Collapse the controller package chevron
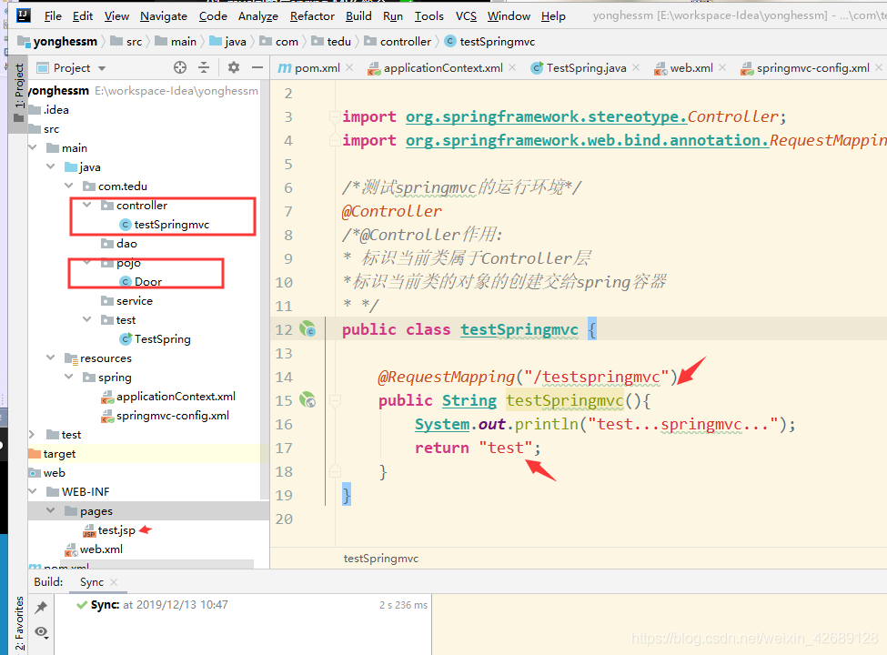 pos(87,205)
